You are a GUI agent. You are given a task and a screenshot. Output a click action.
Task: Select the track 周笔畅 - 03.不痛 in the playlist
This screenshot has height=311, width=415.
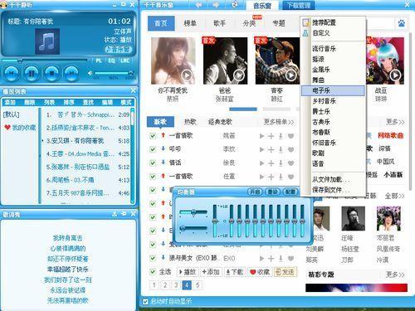coord(88,180)
